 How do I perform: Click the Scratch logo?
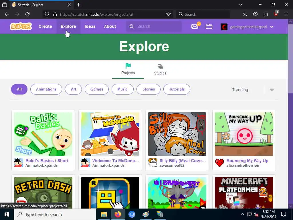point(21,26)
